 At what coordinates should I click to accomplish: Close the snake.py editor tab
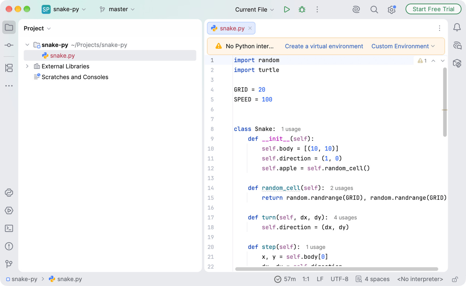coord(250,28)
